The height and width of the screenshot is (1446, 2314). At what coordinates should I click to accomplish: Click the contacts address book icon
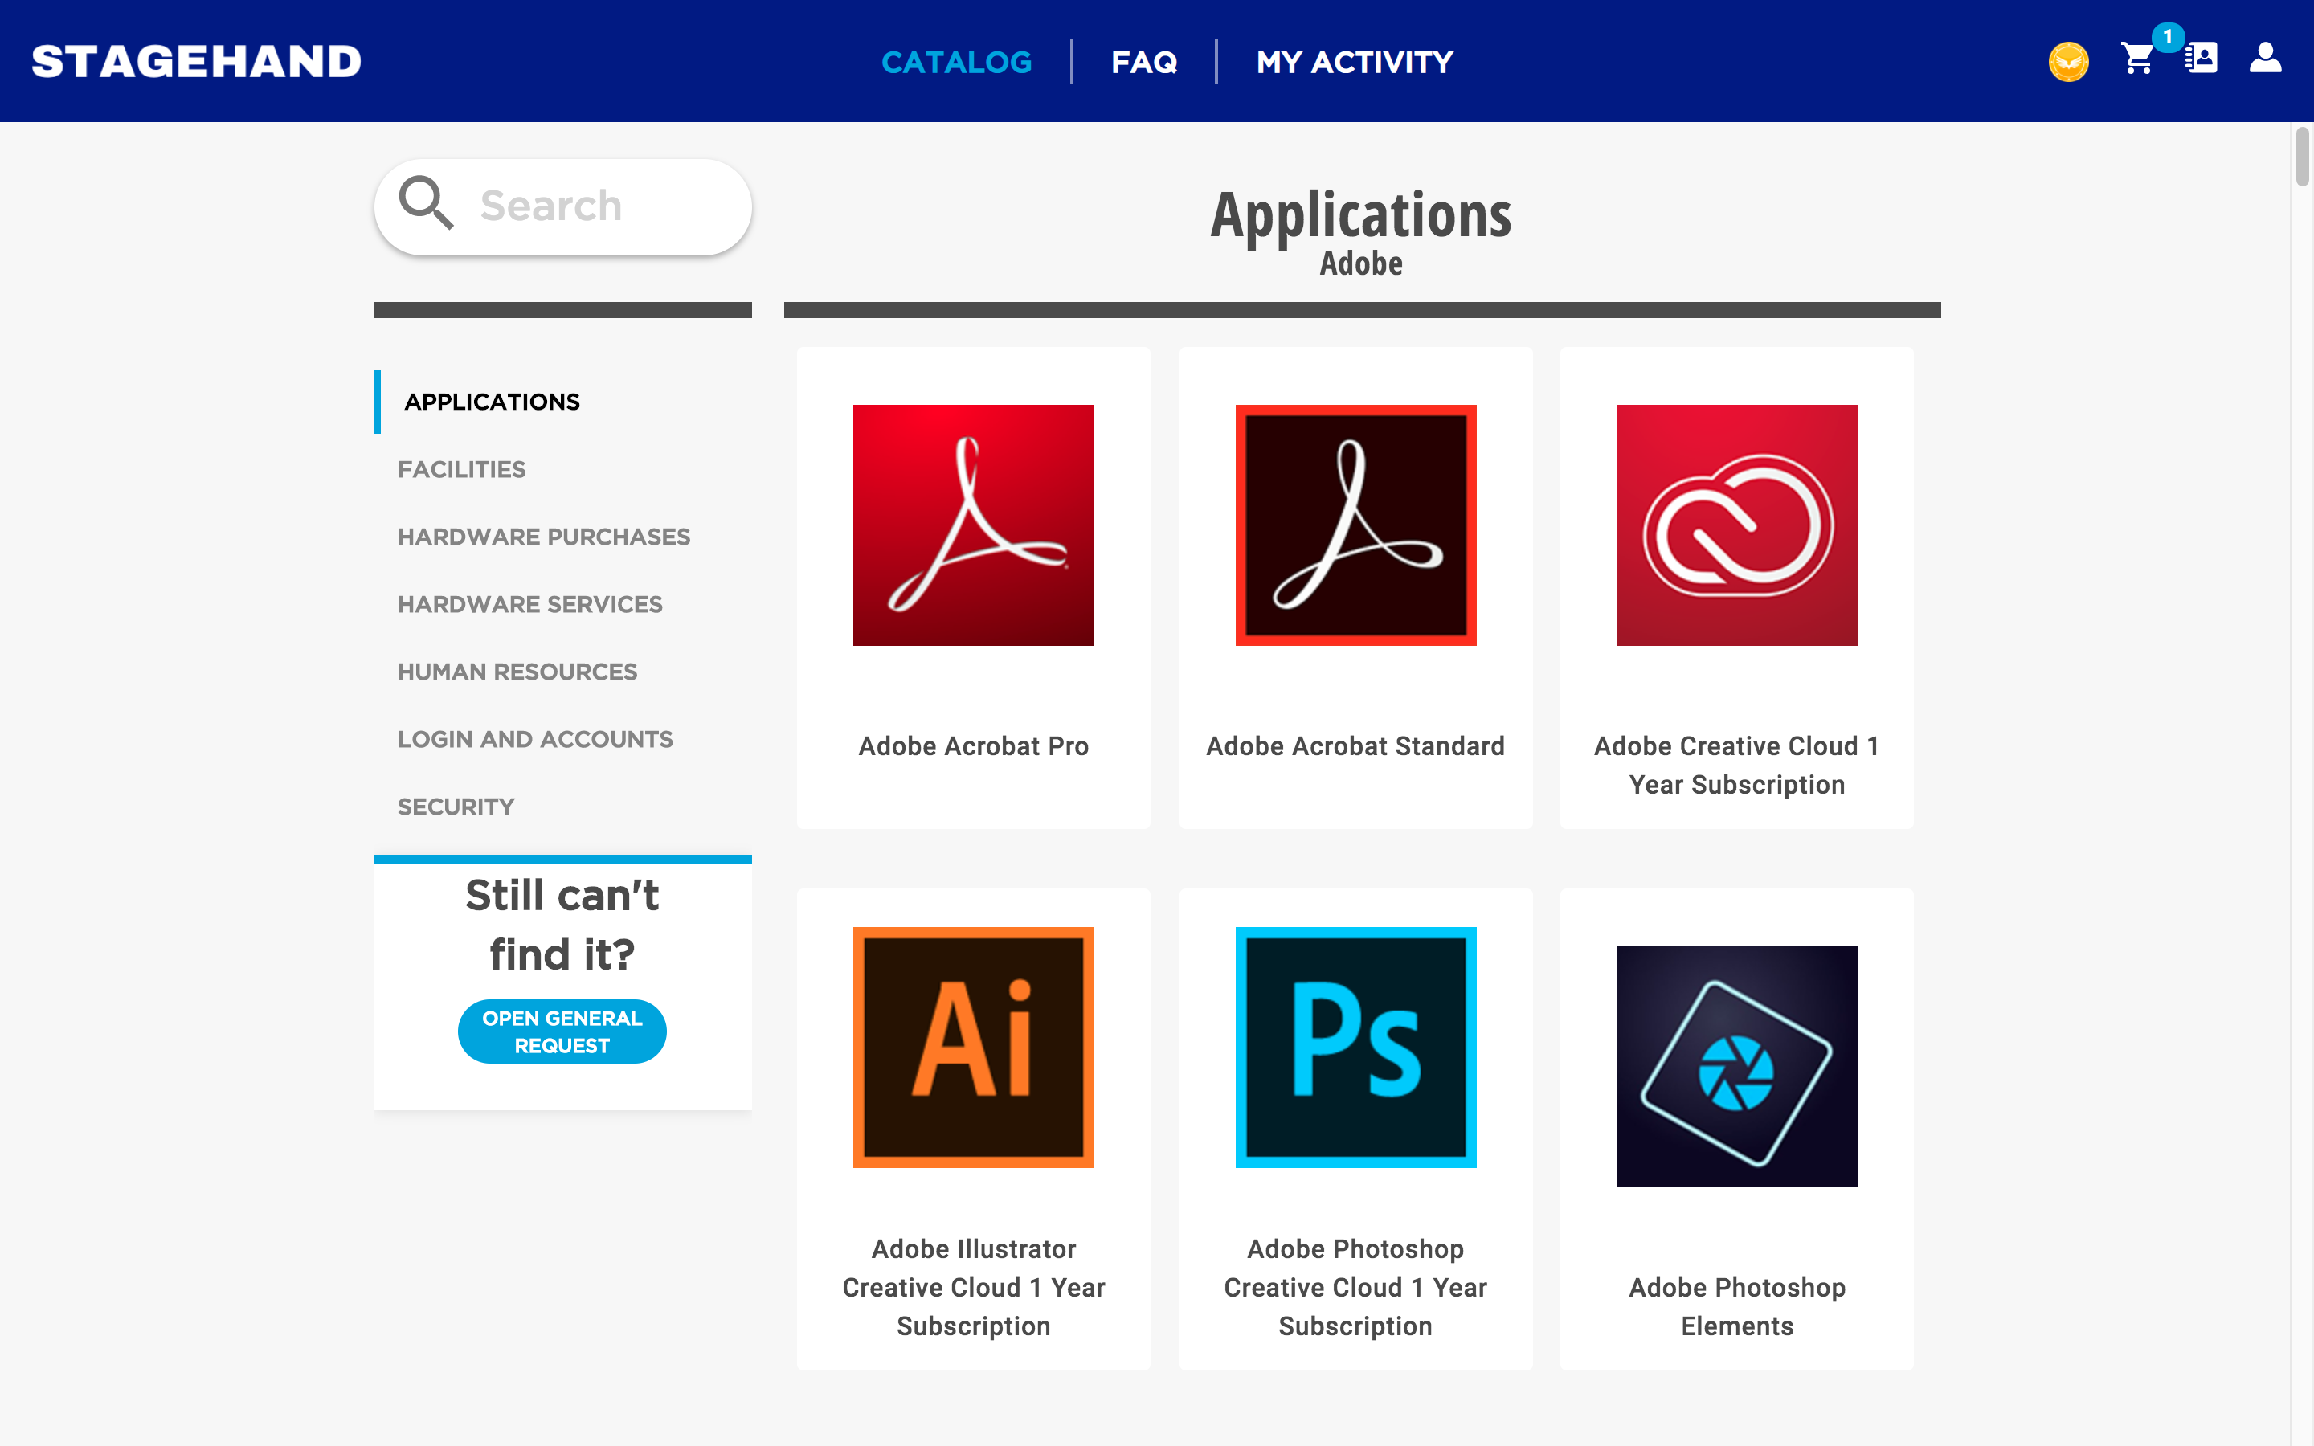tap(2202, 59)
